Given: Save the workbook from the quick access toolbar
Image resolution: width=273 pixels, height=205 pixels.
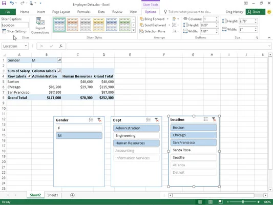Looking at the screenshot, I should tap(4, 3).
